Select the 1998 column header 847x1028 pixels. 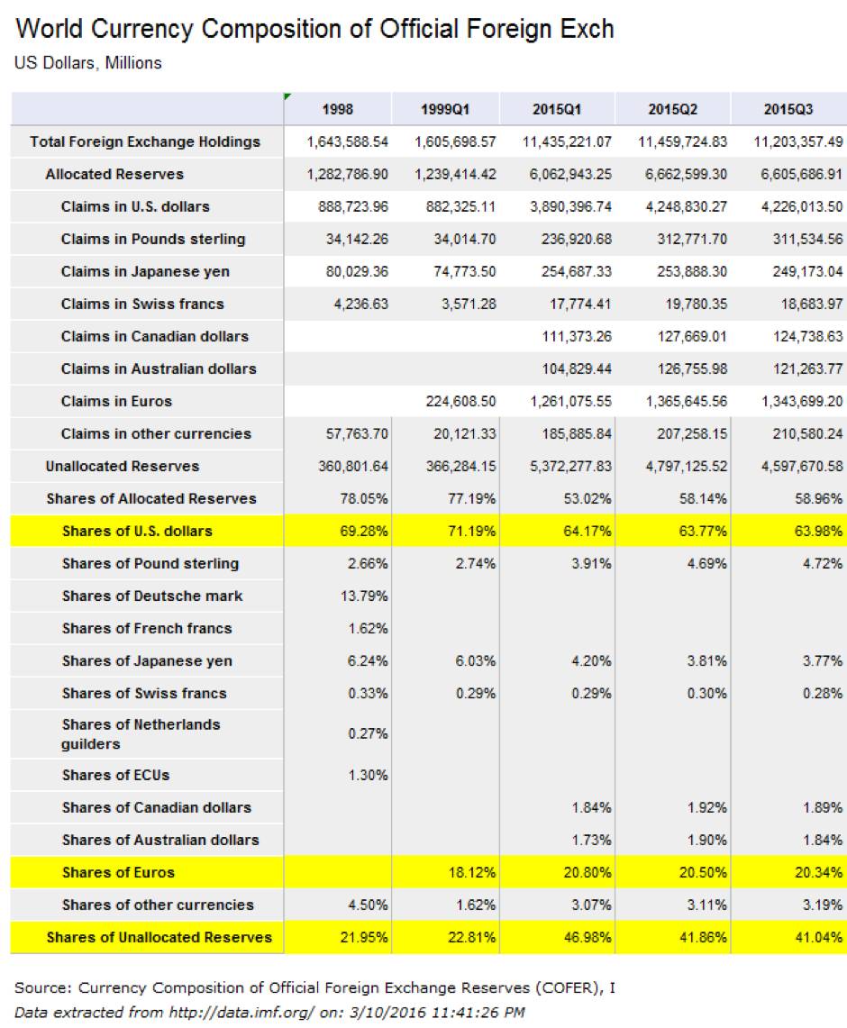tap(338, 110)
